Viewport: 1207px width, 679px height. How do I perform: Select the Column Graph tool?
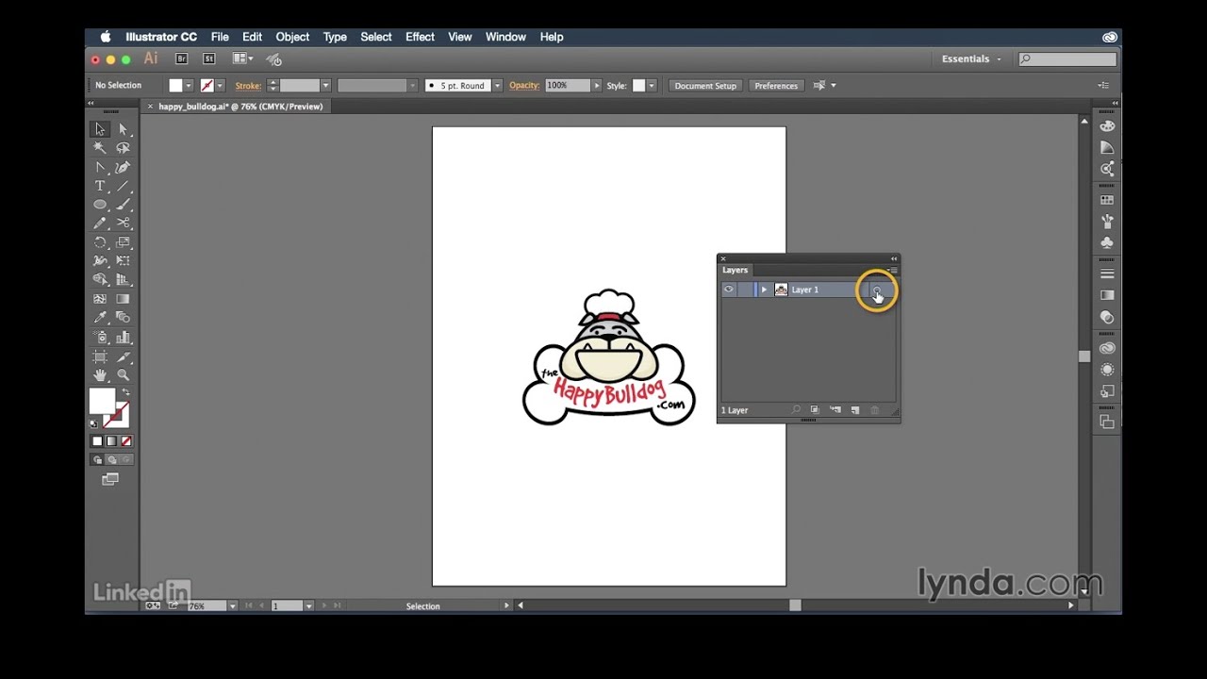[x=123, y=337]
